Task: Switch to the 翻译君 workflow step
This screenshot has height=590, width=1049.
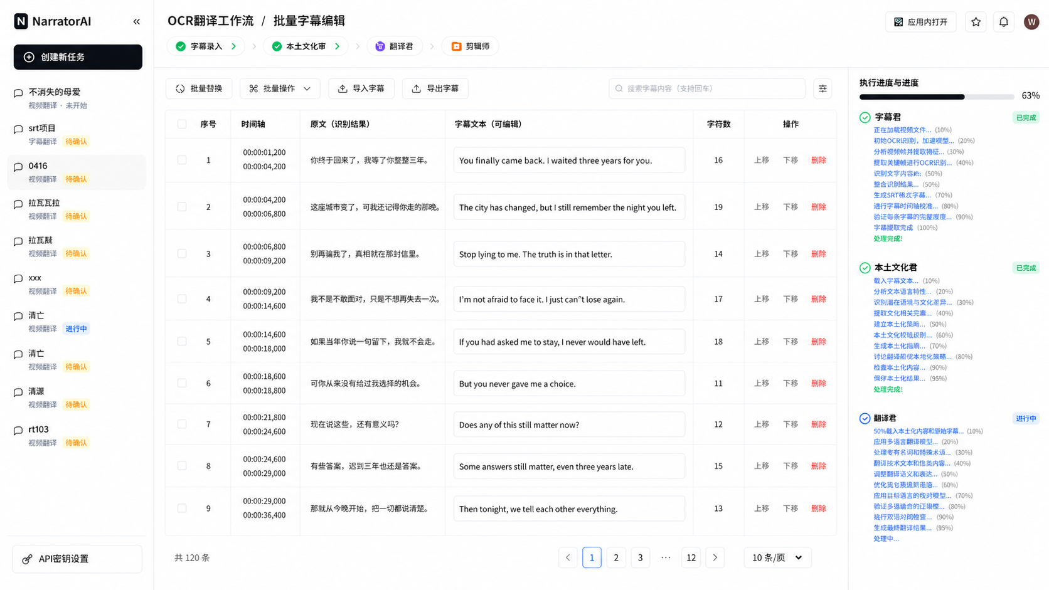Action: 395,46
